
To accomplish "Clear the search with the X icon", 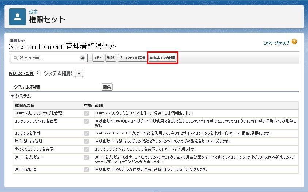I will pyautogui.click(x=83, y=58).
